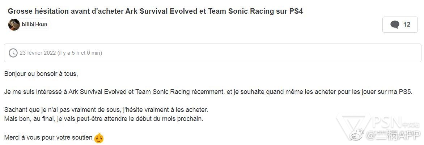Open the billbil-kun username link
Screen dimensions: 424x145
tap(35, 24)
